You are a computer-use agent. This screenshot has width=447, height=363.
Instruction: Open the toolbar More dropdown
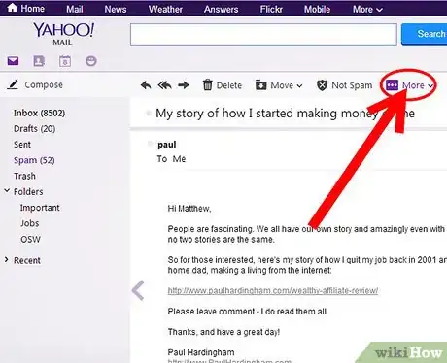click(x=409, y=85)
